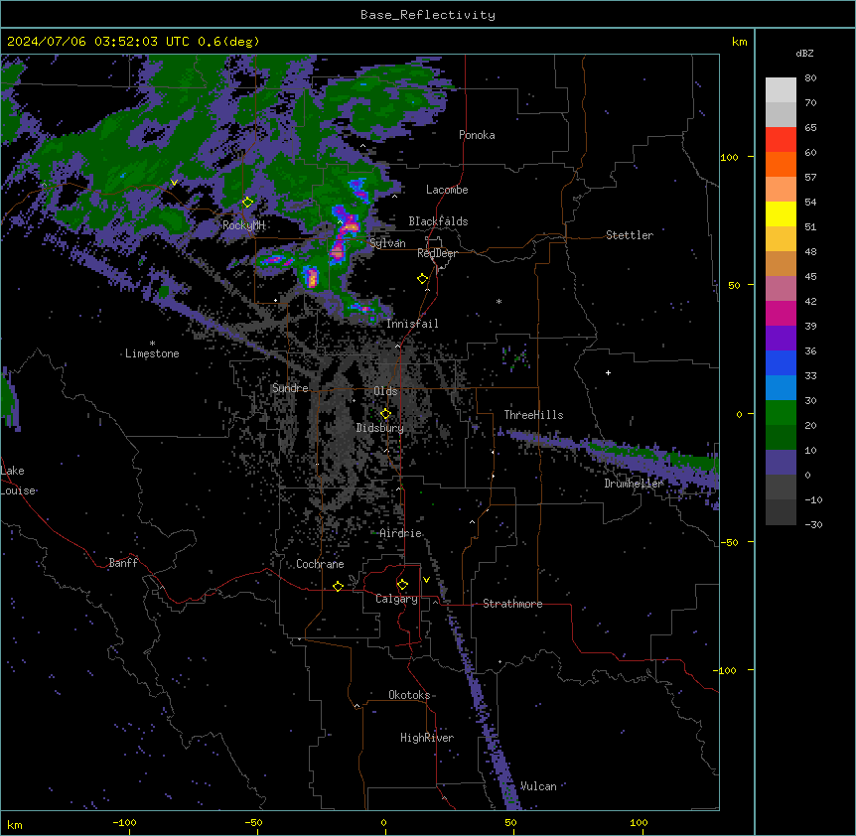Click the 80 value at legend top
856x836 pixels.
click(810, 78)
